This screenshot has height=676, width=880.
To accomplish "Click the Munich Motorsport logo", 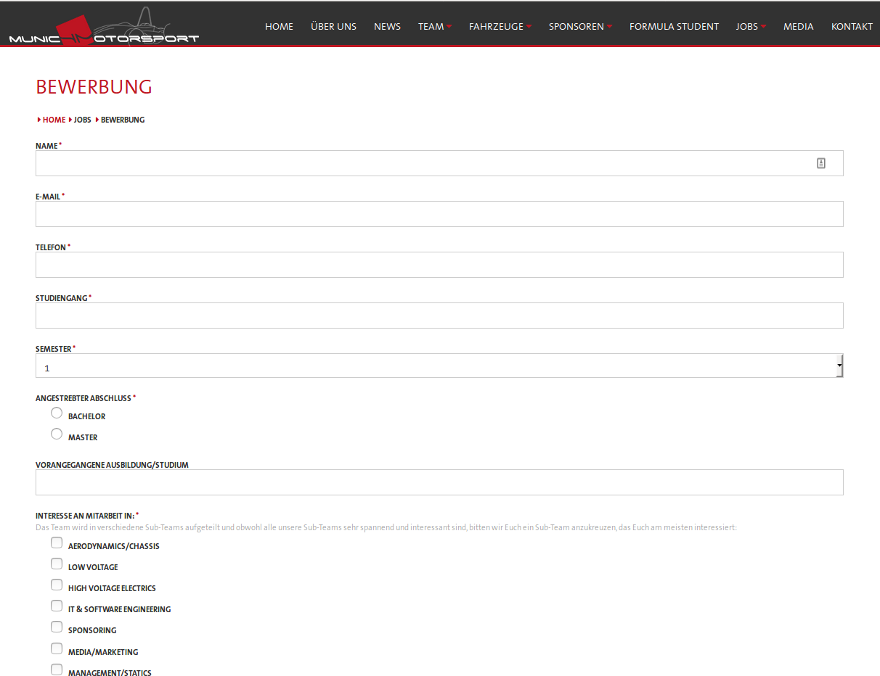I will pyautogui.click(x=104, y=27).
